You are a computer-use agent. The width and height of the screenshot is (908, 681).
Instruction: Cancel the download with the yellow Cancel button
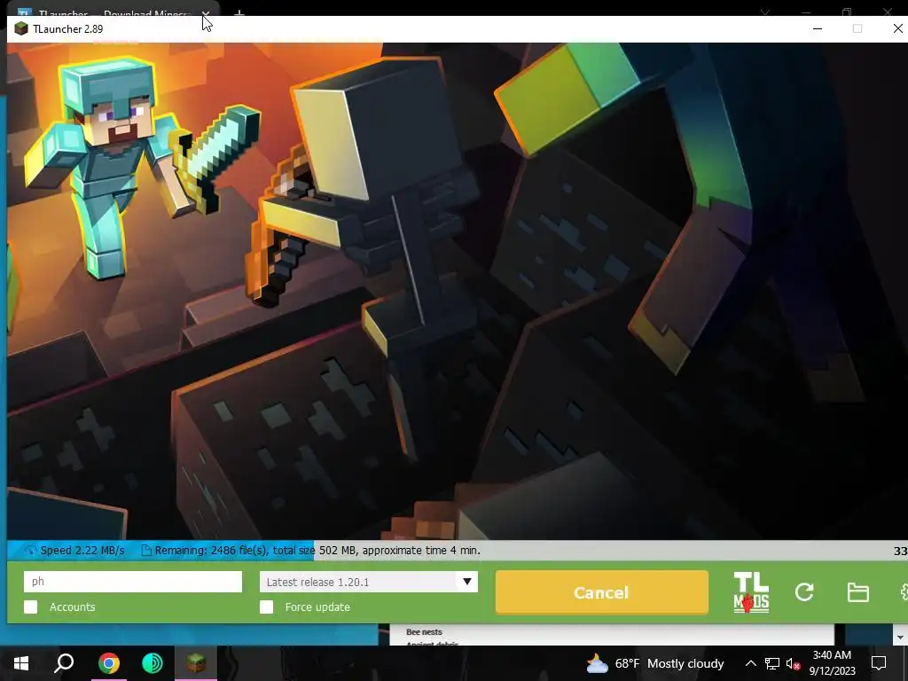tap(602, 592)
